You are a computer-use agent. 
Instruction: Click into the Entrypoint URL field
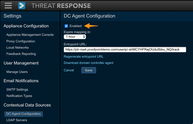125,49
